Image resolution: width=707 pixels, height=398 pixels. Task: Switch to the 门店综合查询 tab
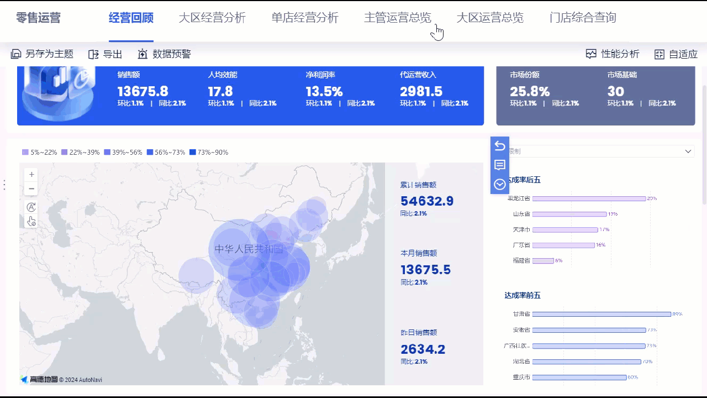click(x=583, y=18)
